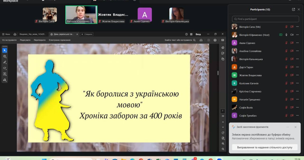Viewport: 304px width, 160px height.
Task: Open page display options icon above zoom
Action: (x=223, y=138)
